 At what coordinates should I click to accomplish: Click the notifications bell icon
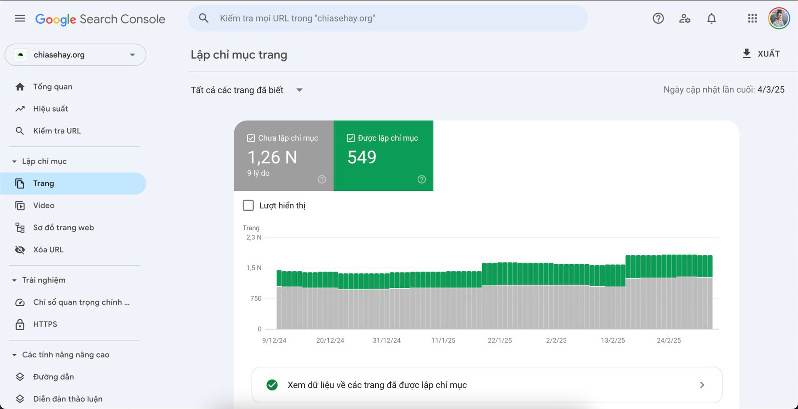711,18
